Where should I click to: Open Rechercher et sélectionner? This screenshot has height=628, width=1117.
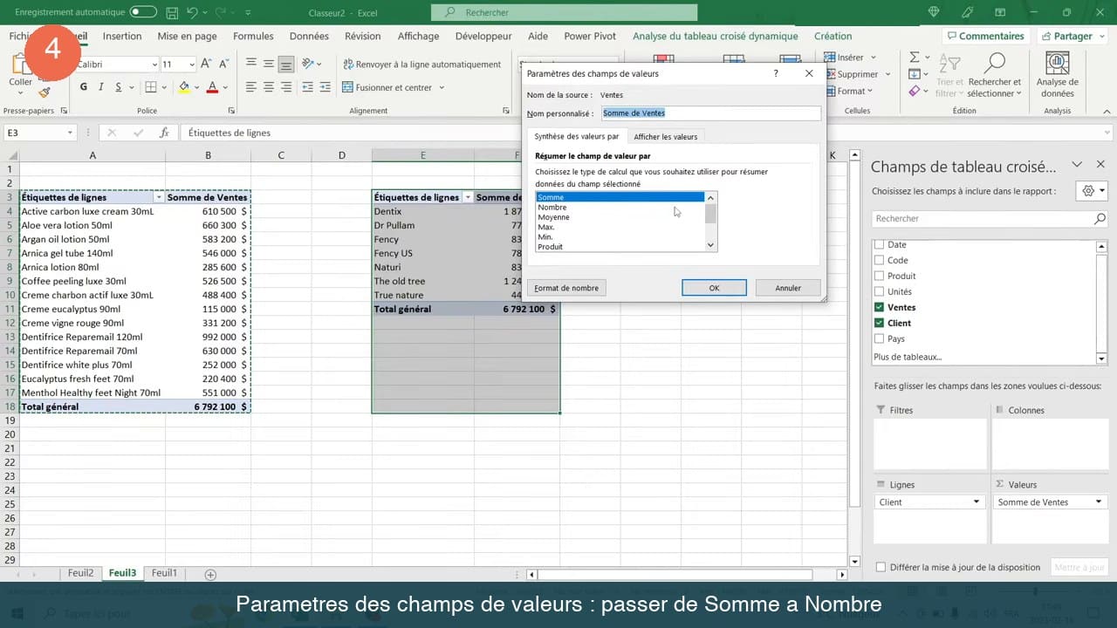tap(994, 74)
